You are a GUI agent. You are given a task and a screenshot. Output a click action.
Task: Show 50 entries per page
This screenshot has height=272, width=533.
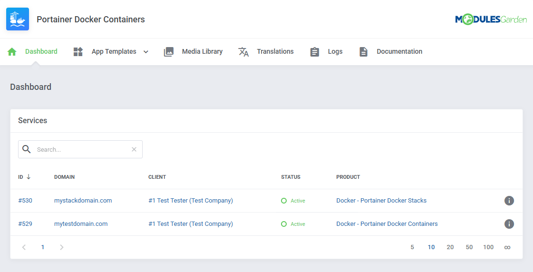tap(469, 247)
